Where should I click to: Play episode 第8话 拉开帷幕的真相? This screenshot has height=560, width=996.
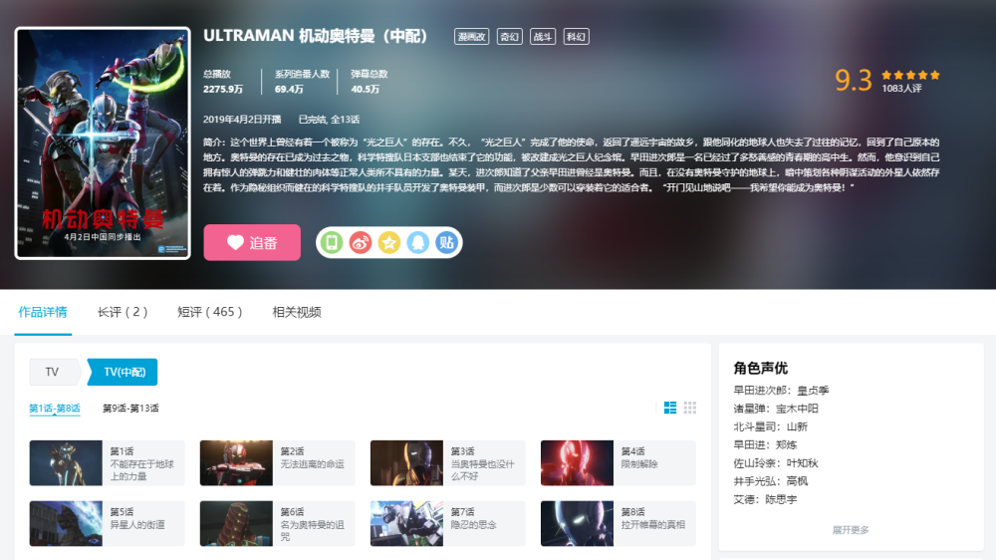(x=619, y=524)
